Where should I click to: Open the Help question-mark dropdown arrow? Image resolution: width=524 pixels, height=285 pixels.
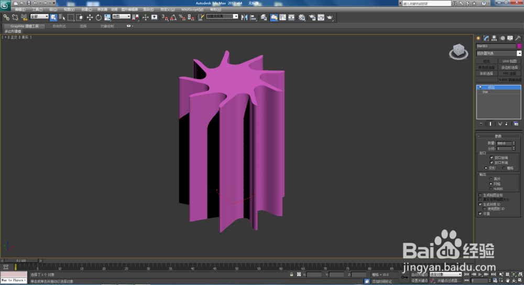tap(489, 3)
